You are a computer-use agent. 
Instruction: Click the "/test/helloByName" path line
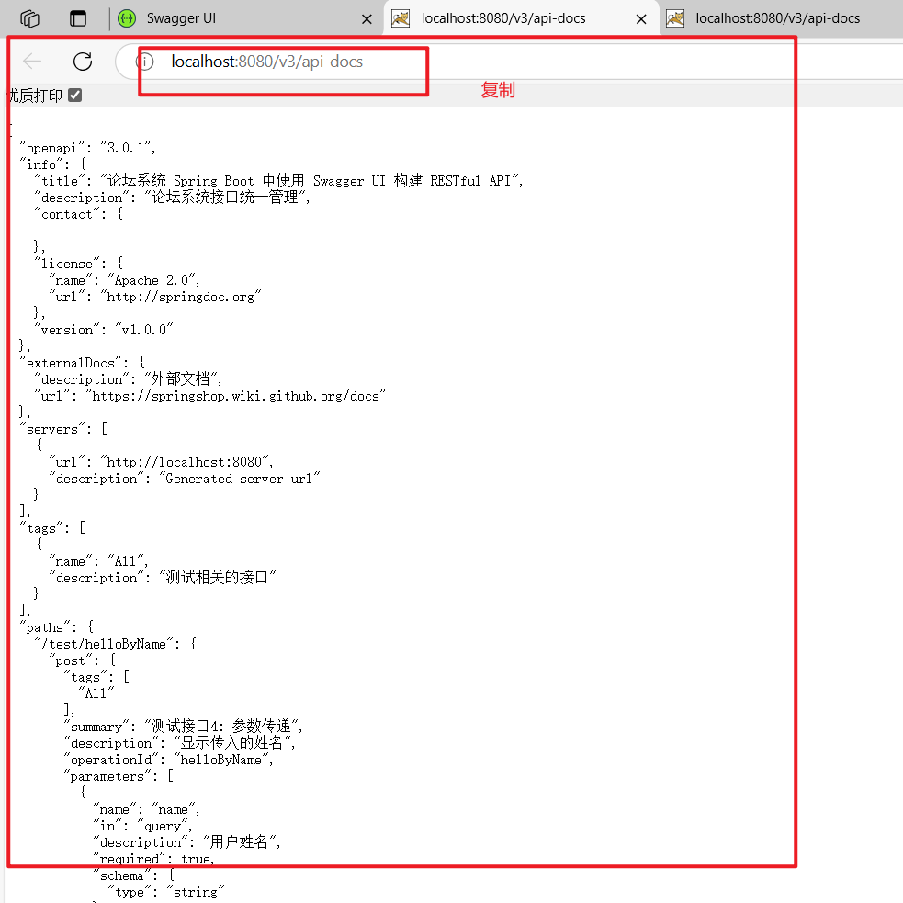[115, 643]
